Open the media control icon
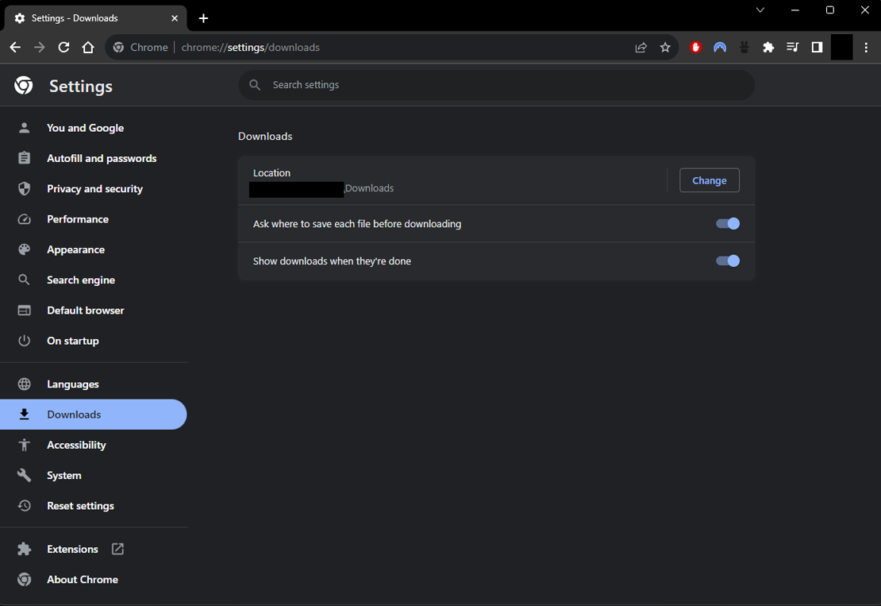 click(792, 48)
